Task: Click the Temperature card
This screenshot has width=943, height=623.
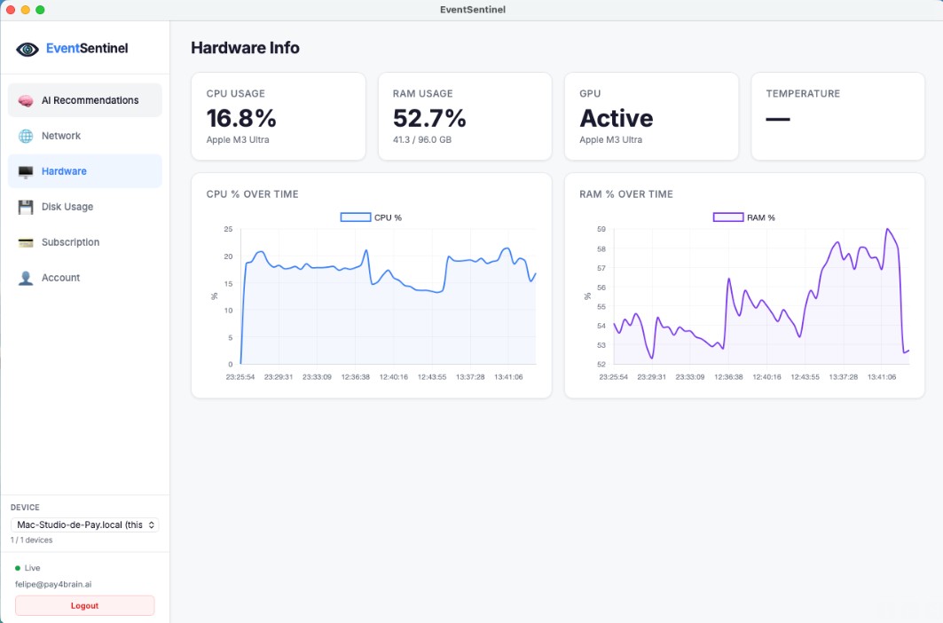Action: click(837, 117)
